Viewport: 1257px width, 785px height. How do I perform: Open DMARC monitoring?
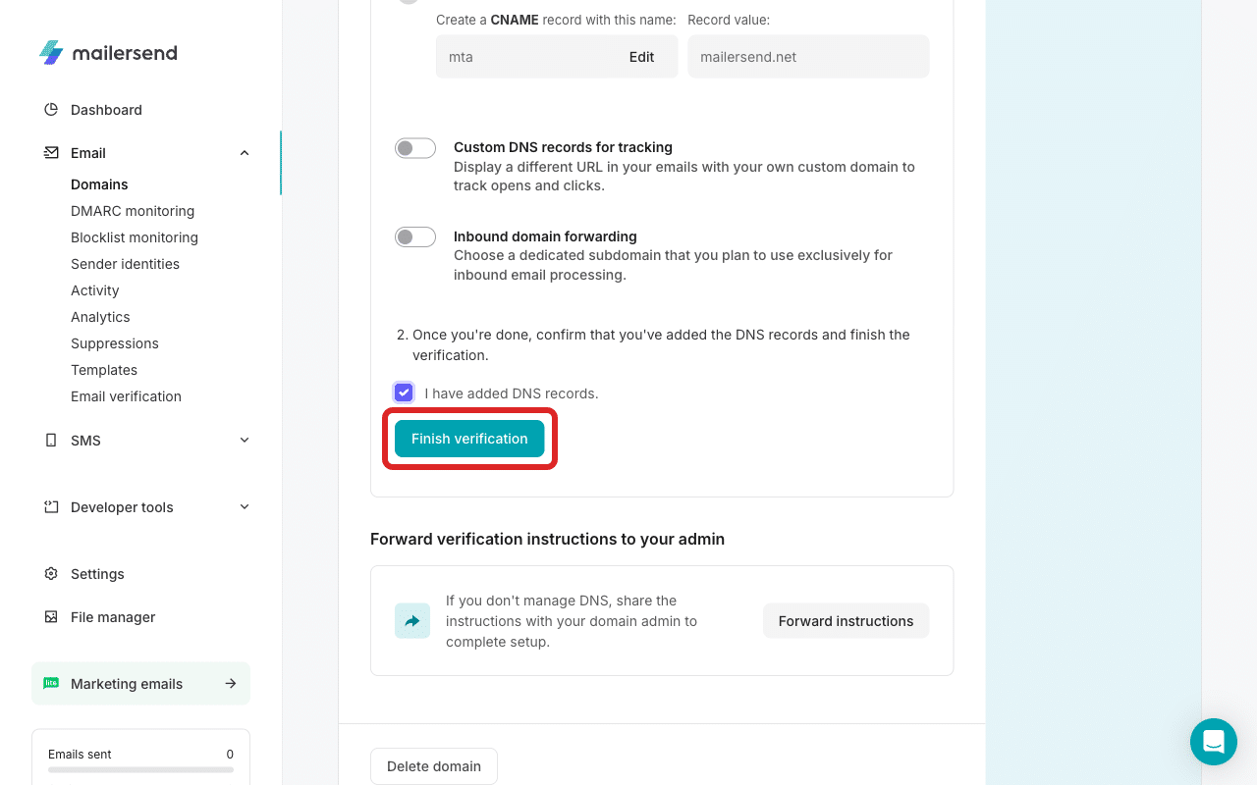pos(133,210)
